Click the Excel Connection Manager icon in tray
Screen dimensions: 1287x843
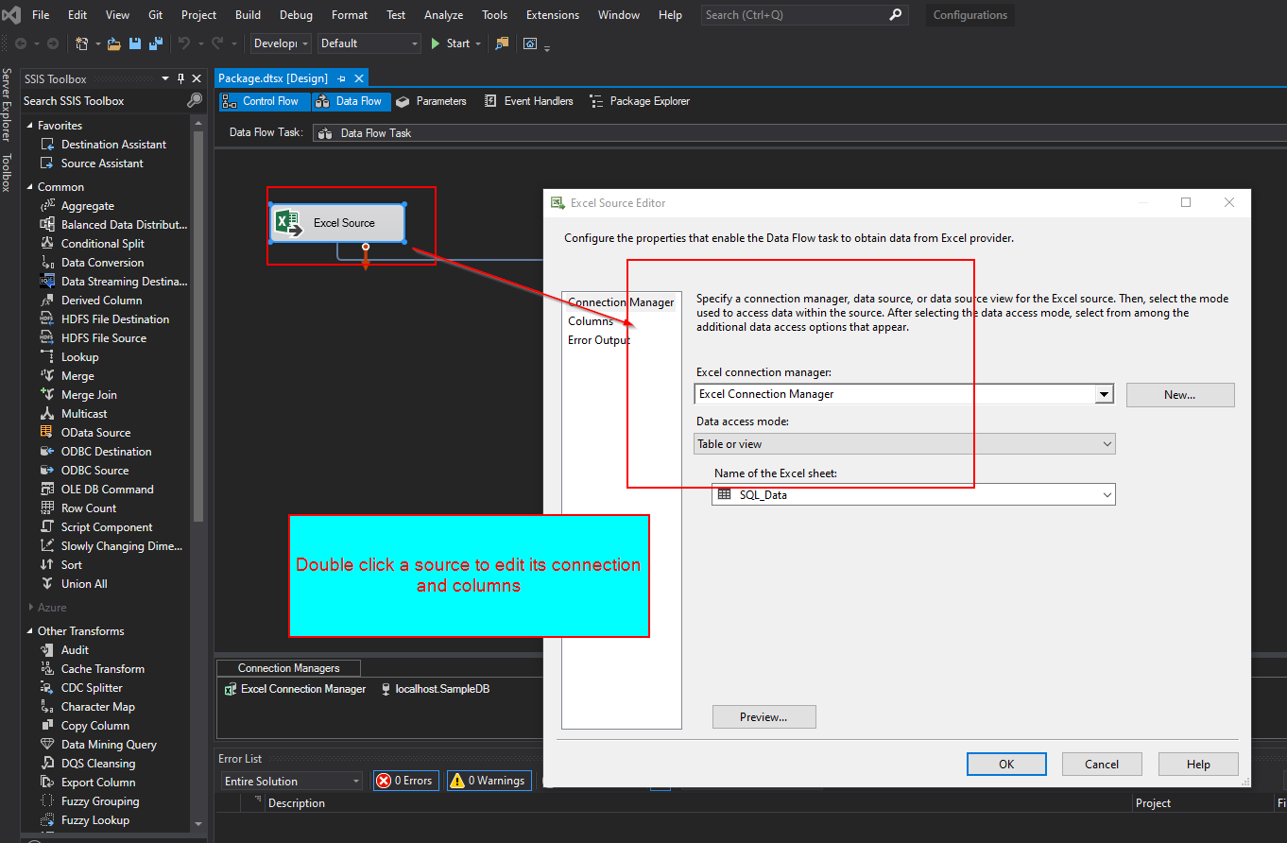coord(230,689)
